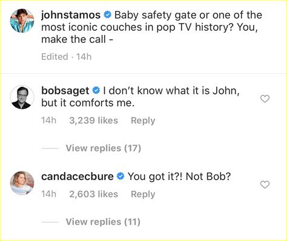Click the Edited 14h timestamp
The width and height of the screenshot is (287, 241).
tap(67, 57)
